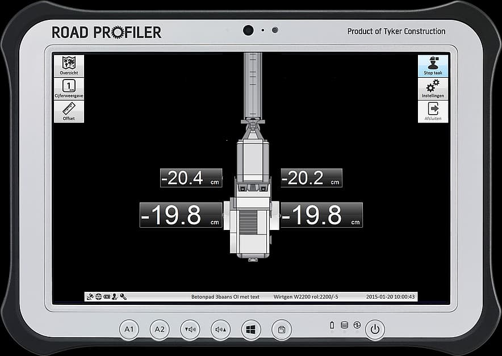Tap the window-switch hardware button
502x356 pixels.
[x=282, y=329]
